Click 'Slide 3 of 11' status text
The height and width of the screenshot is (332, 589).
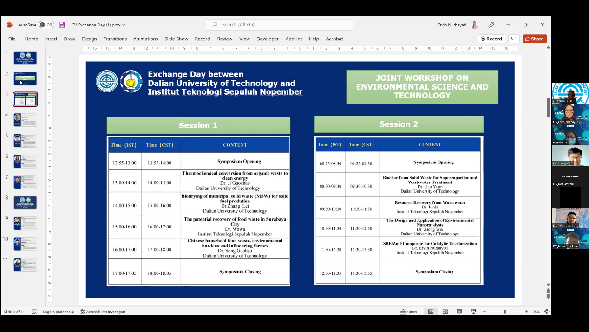point(14,312)
